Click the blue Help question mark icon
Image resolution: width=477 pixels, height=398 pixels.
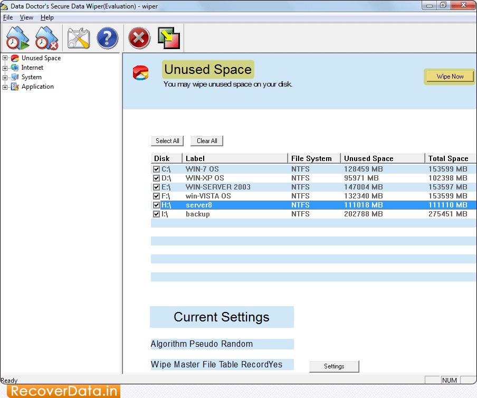pos(107,37)
